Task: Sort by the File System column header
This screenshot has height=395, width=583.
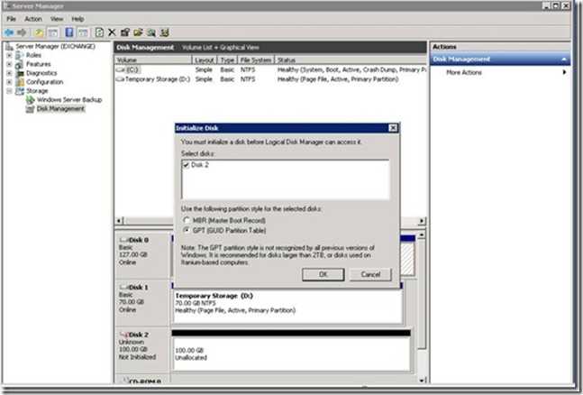Action: click(x=256, y=60)
